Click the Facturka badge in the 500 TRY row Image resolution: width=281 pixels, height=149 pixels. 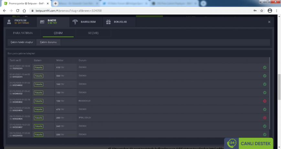click(38, 76)
